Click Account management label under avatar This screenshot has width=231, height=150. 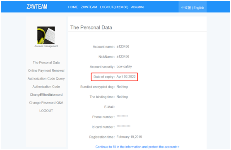pyautogui.click(x=46, y=46)
